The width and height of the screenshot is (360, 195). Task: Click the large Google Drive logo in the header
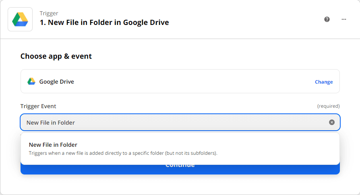pyautogui.click(x=20, y=19)
